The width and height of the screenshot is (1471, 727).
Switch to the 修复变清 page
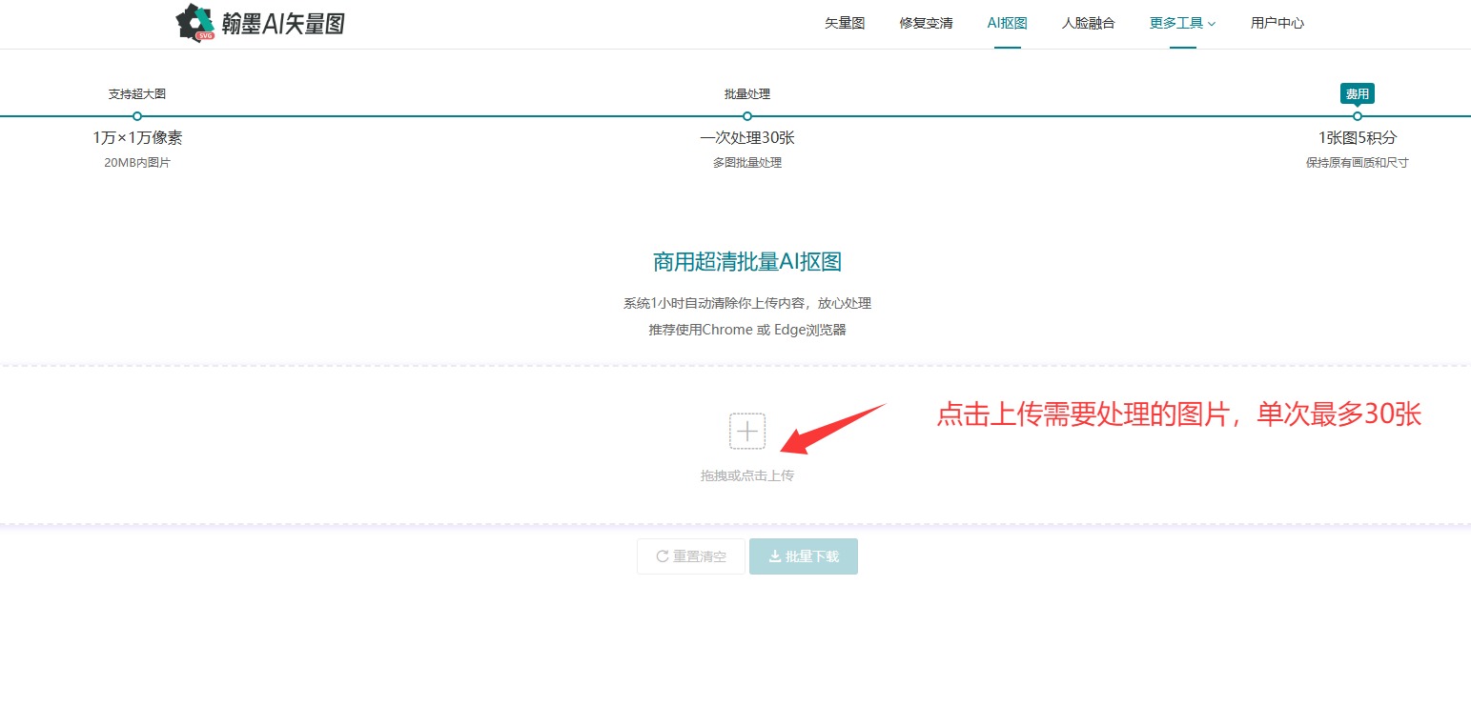(x=926, y=23)
